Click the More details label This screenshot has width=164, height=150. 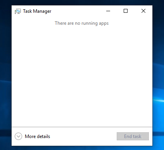[x=37, y=136]
